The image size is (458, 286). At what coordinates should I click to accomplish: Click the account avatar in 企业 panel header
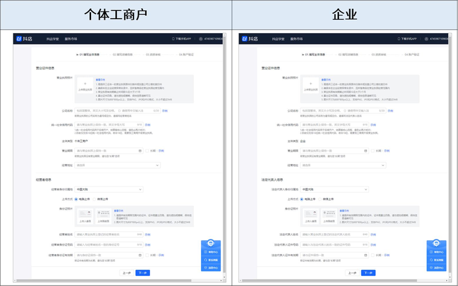point(426,39)
